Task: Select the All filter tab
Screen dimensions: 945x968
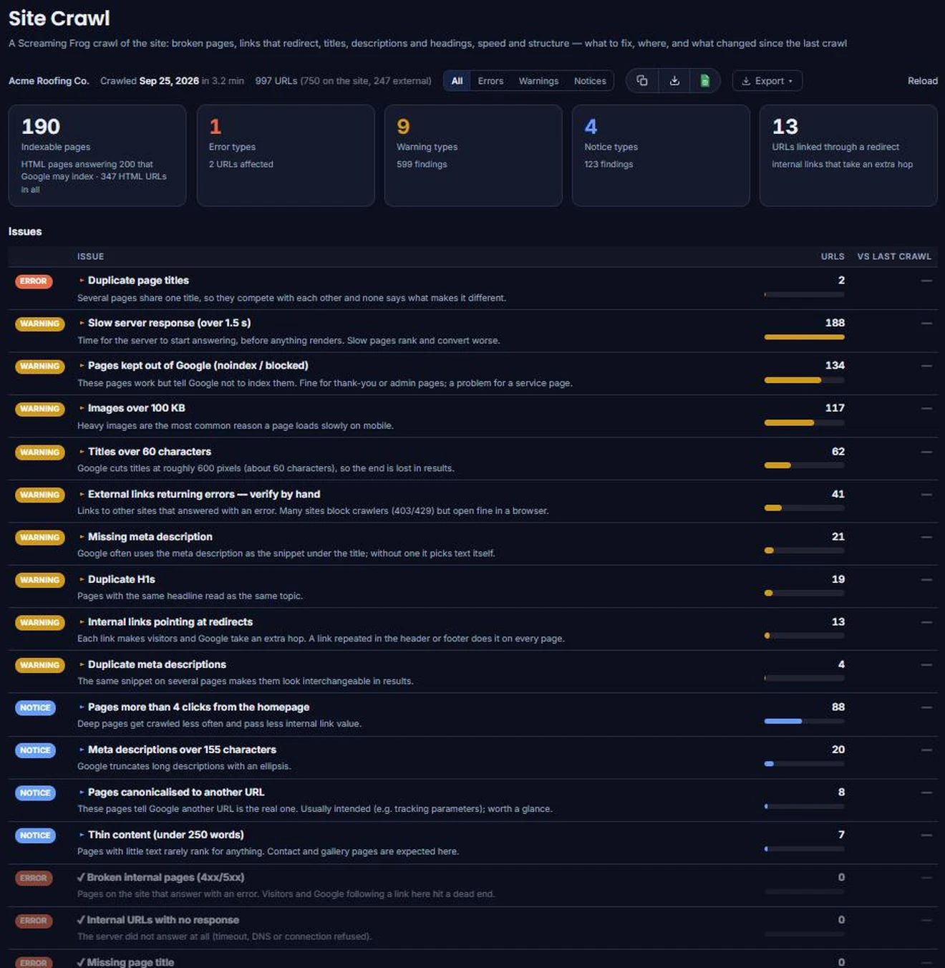Action: pos(457,81)
